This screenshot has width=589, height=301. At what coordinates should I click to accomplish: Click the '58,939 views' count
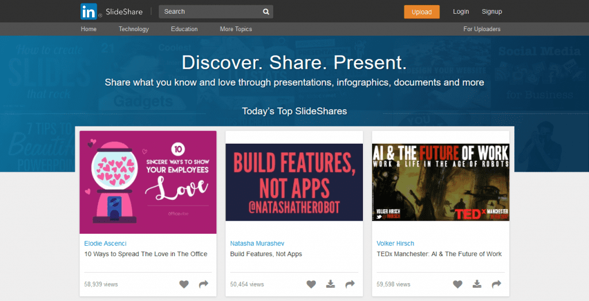pyautogui.click(x=101, y=284)
